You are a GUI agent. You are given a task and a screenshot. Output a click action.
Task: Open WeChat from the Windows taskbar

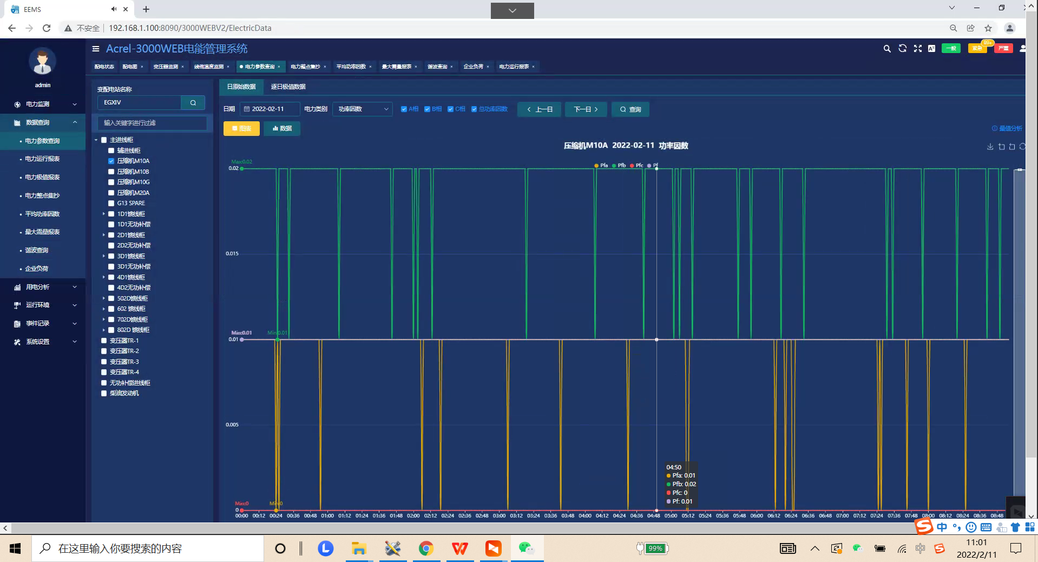coord(526,548)
